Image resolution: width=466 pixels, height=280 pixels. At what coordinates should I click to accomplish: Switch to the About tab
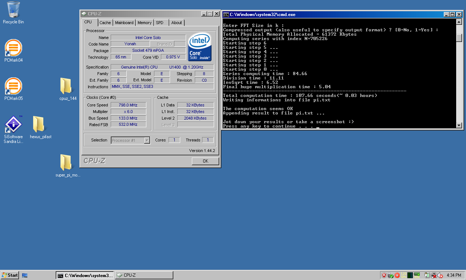tap(177, 23)
